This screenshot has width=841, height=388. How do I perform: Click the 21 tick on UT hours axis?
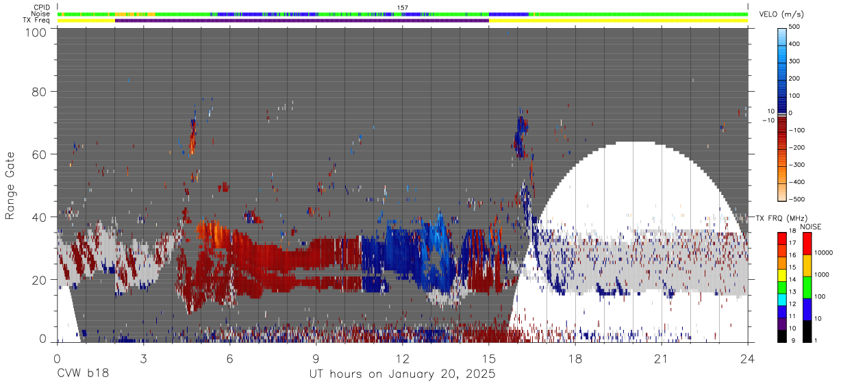tap(662, 359)
